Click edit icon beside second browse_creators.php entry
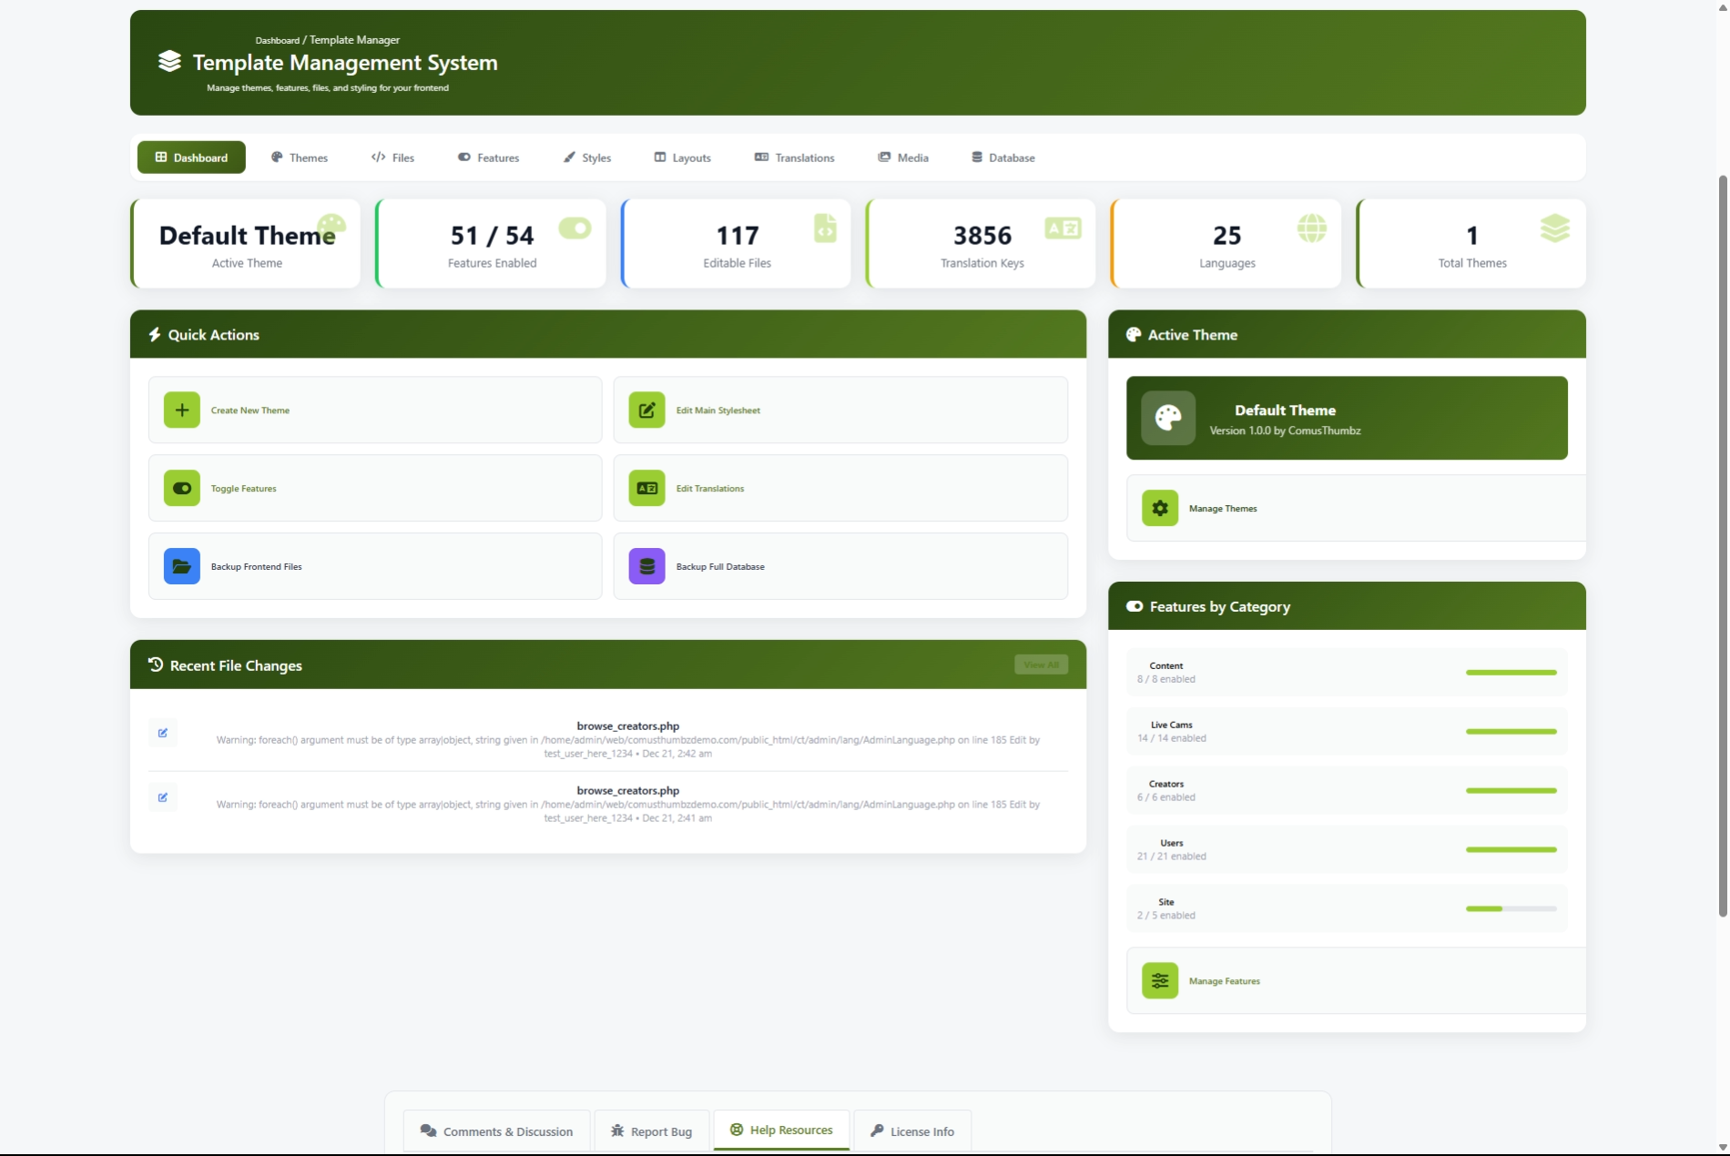The width and height of the screenshot is (1730, 1156). pos(163,797)
